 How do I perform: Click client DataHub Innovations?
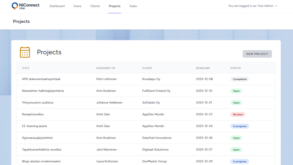[157, 138]
